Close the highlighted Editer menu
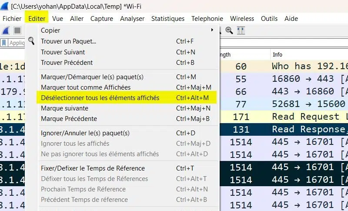Screen dimensions: 348x211 coord(37,19)
